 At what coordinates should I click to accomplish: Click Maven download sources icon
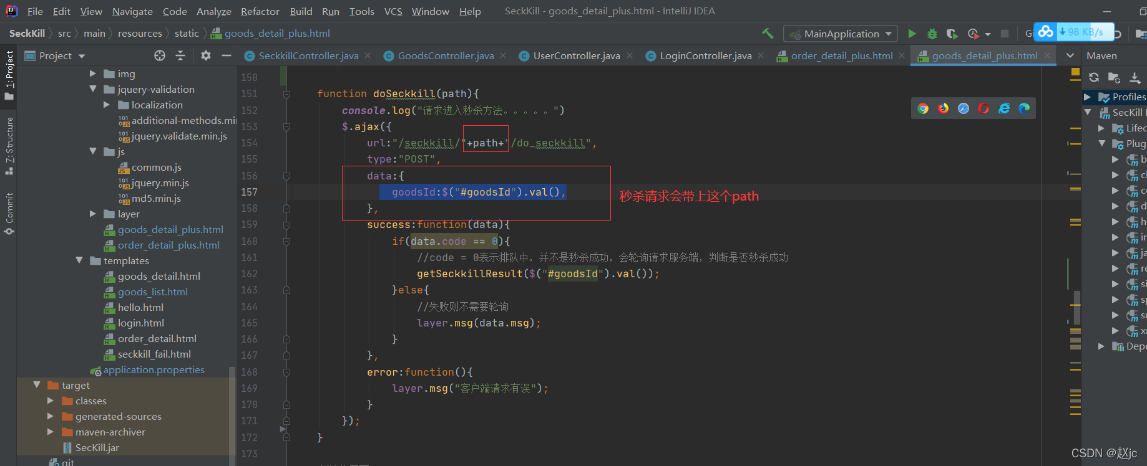point(1135,77)
